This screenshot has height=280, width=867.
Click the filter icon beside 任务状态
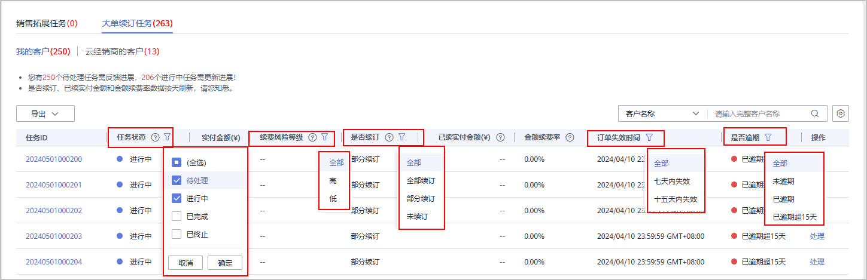[167, 137]
